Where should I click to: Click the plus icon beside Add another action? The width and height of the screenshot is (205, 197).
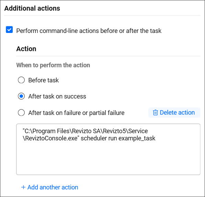23,187
